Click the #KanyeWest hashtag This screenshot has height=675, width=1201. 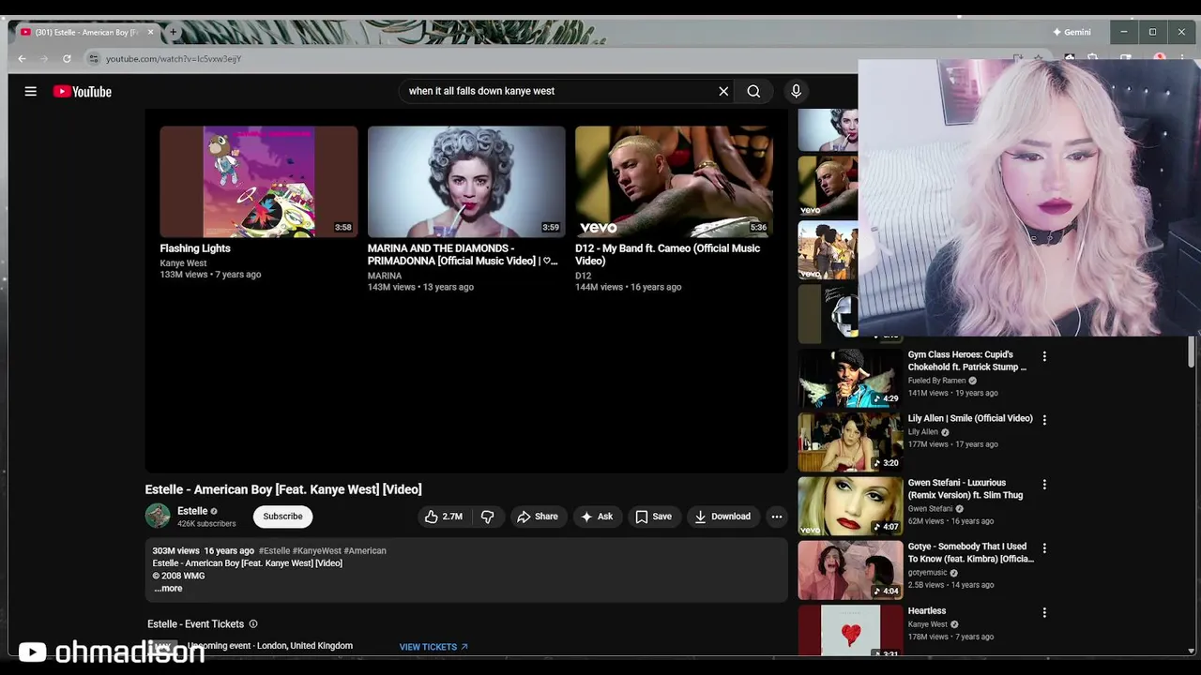pos(317,551)
